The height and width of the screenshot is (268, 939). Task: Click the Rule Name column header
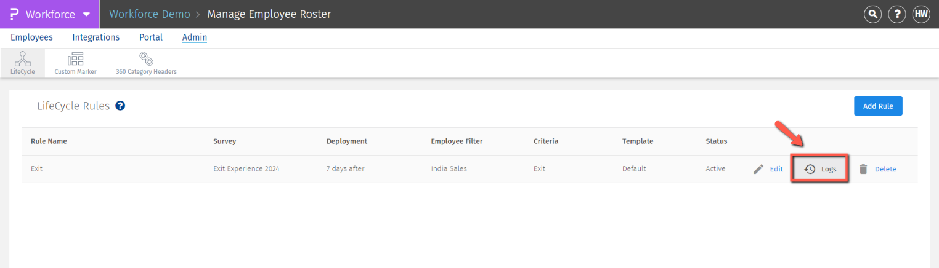[49, 141]
